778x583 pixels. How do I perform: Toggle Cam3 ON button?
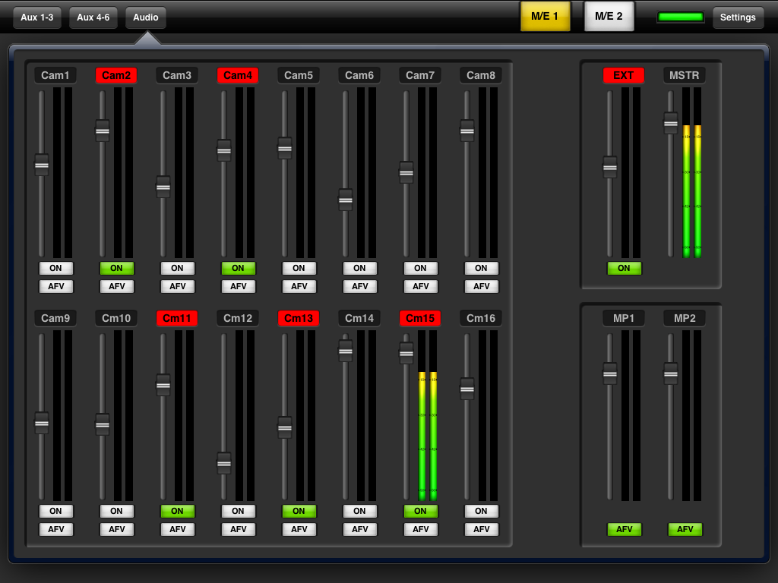[x=178, y=268]
